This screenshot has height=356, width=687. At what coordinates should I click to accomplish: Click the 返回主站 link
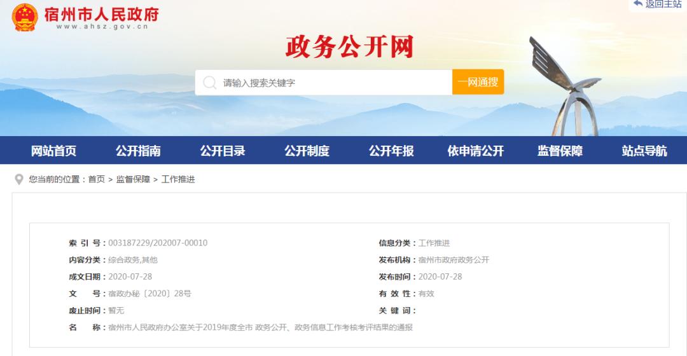pyautogui.click(x=663, y=4)
